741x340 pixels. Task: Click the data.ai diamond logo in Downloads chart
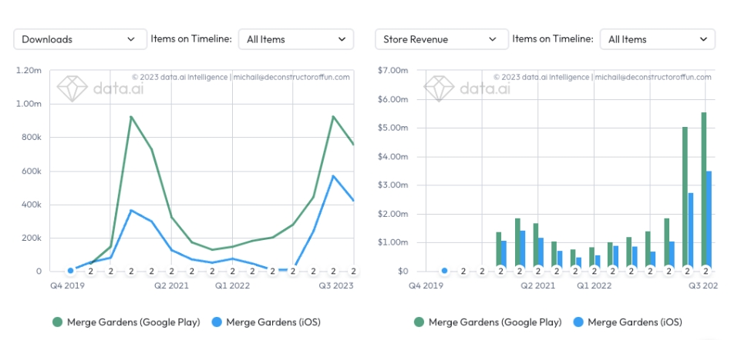tap(73, 88)
